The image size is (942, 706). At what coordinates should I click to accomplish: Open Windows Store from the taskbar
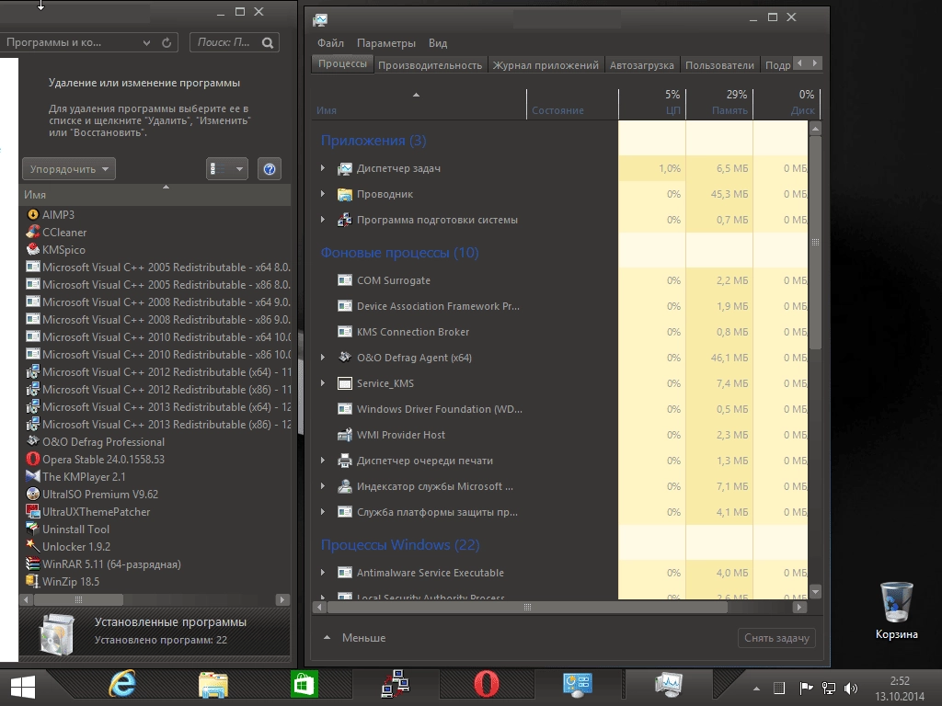tap(304, 684)
